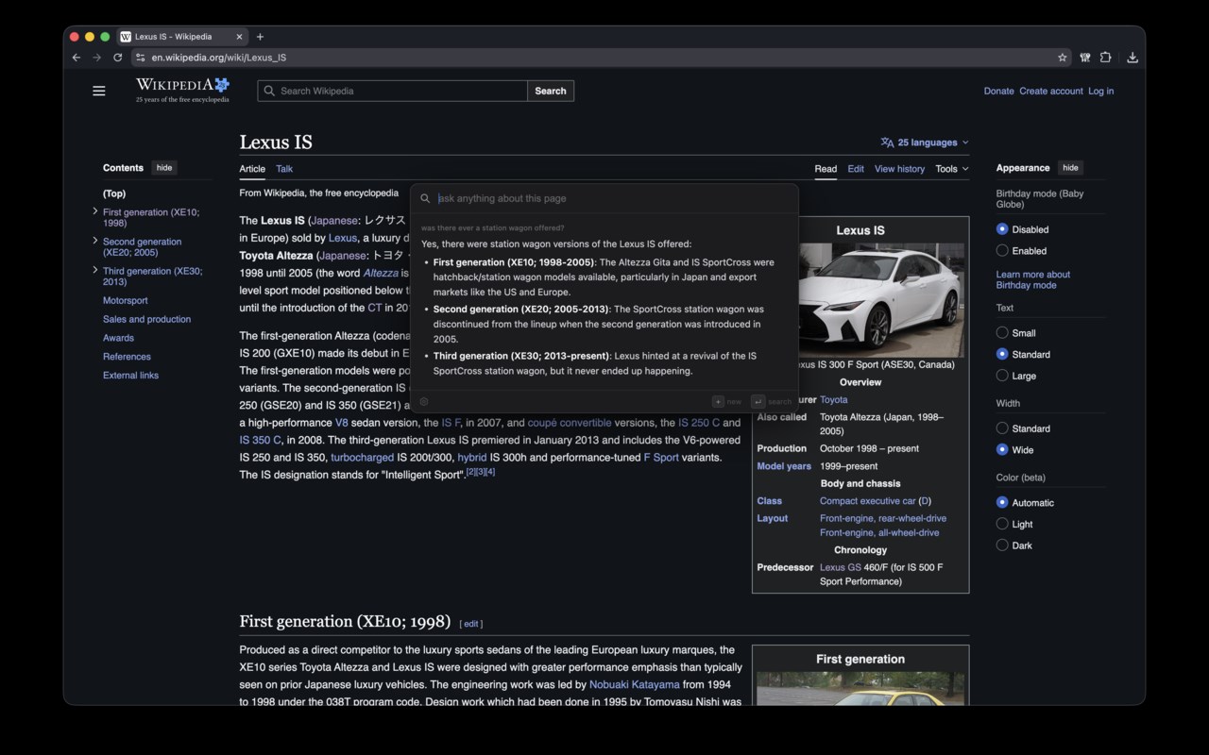Switch to the Article tab
The width and height of the screenshot is (1209, 755).
click(x=252, y=169)
